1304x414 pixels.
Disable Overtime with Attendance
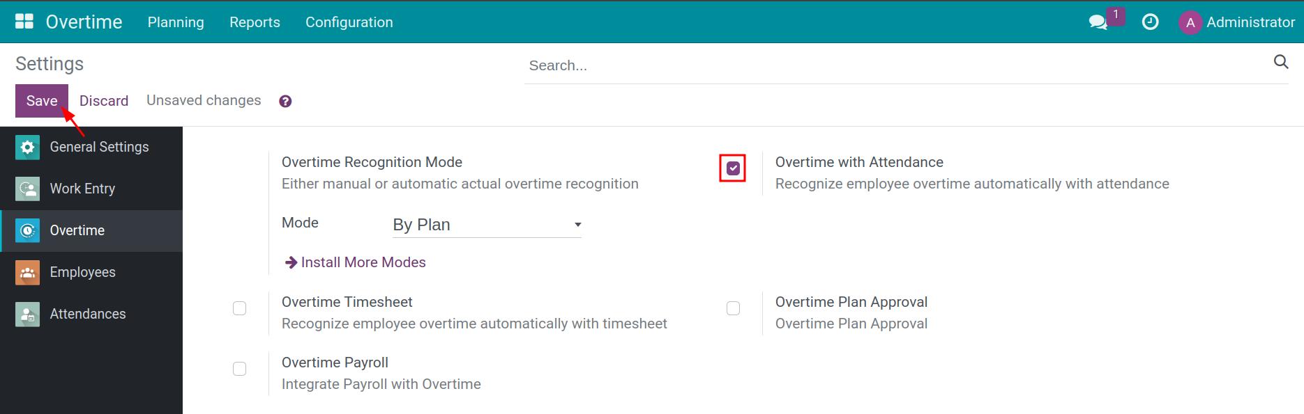click(733, 167)
